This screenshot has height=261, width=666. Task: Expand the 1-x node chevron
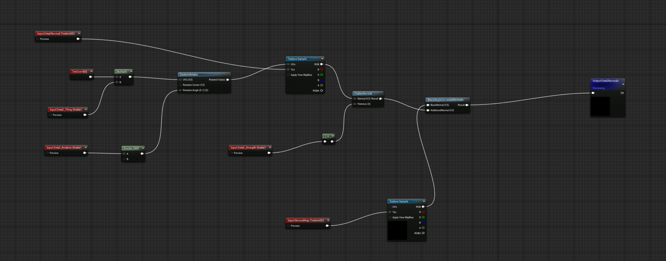(x=333, y=136)
